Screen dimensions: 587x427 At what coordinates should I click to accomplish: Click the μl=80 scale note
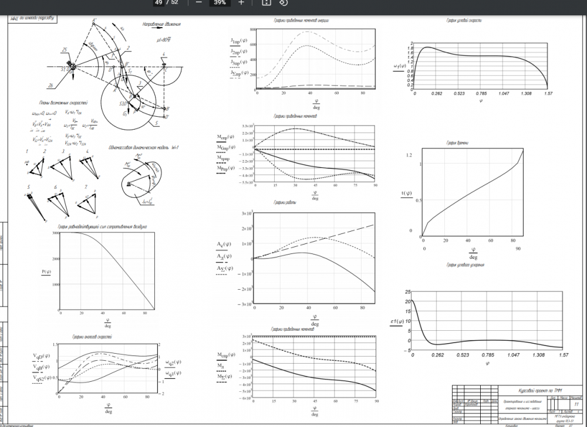164,39
